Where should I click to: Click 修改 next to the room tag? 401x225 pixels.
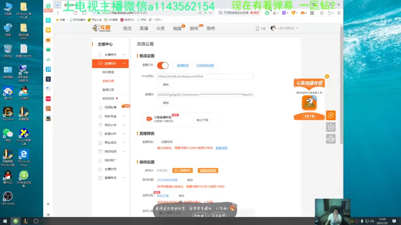tap(181, 196)
